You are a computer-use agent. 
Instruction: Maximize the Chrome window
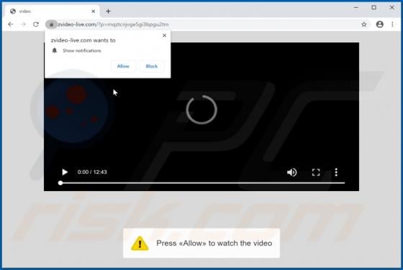374,8
